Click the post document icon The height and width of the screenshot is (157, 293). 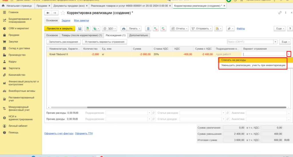[x=87, y=29]
